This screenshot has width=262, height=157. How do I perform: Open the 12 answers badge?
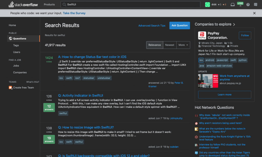click(49, 107)
